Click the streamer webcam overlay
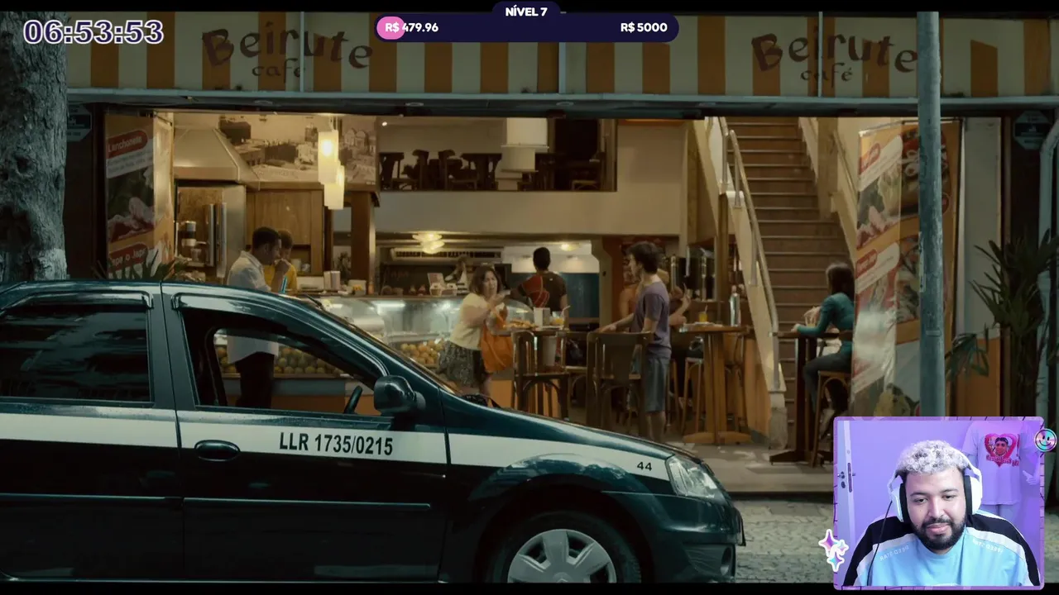Viewport: 1059px width, 595px height. [x=938, y=502]
